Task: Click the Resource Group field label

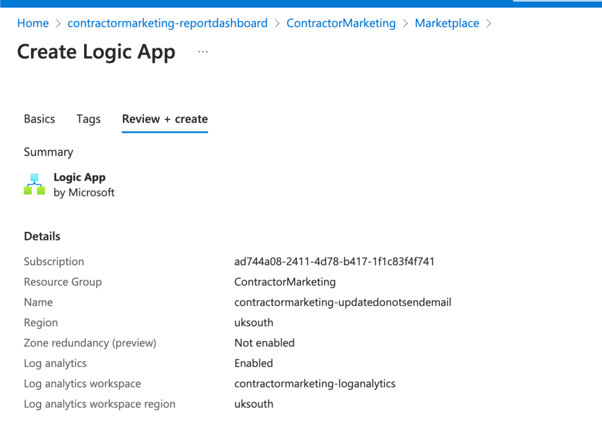Action: click(62, 282)
